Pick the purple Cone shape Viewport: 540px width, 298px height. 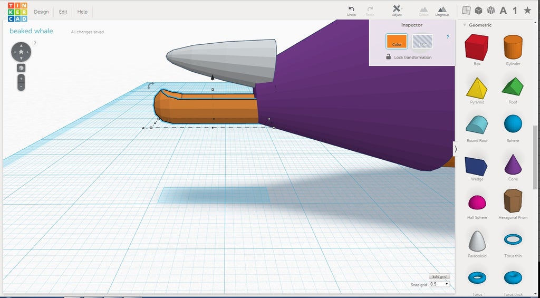513,165
